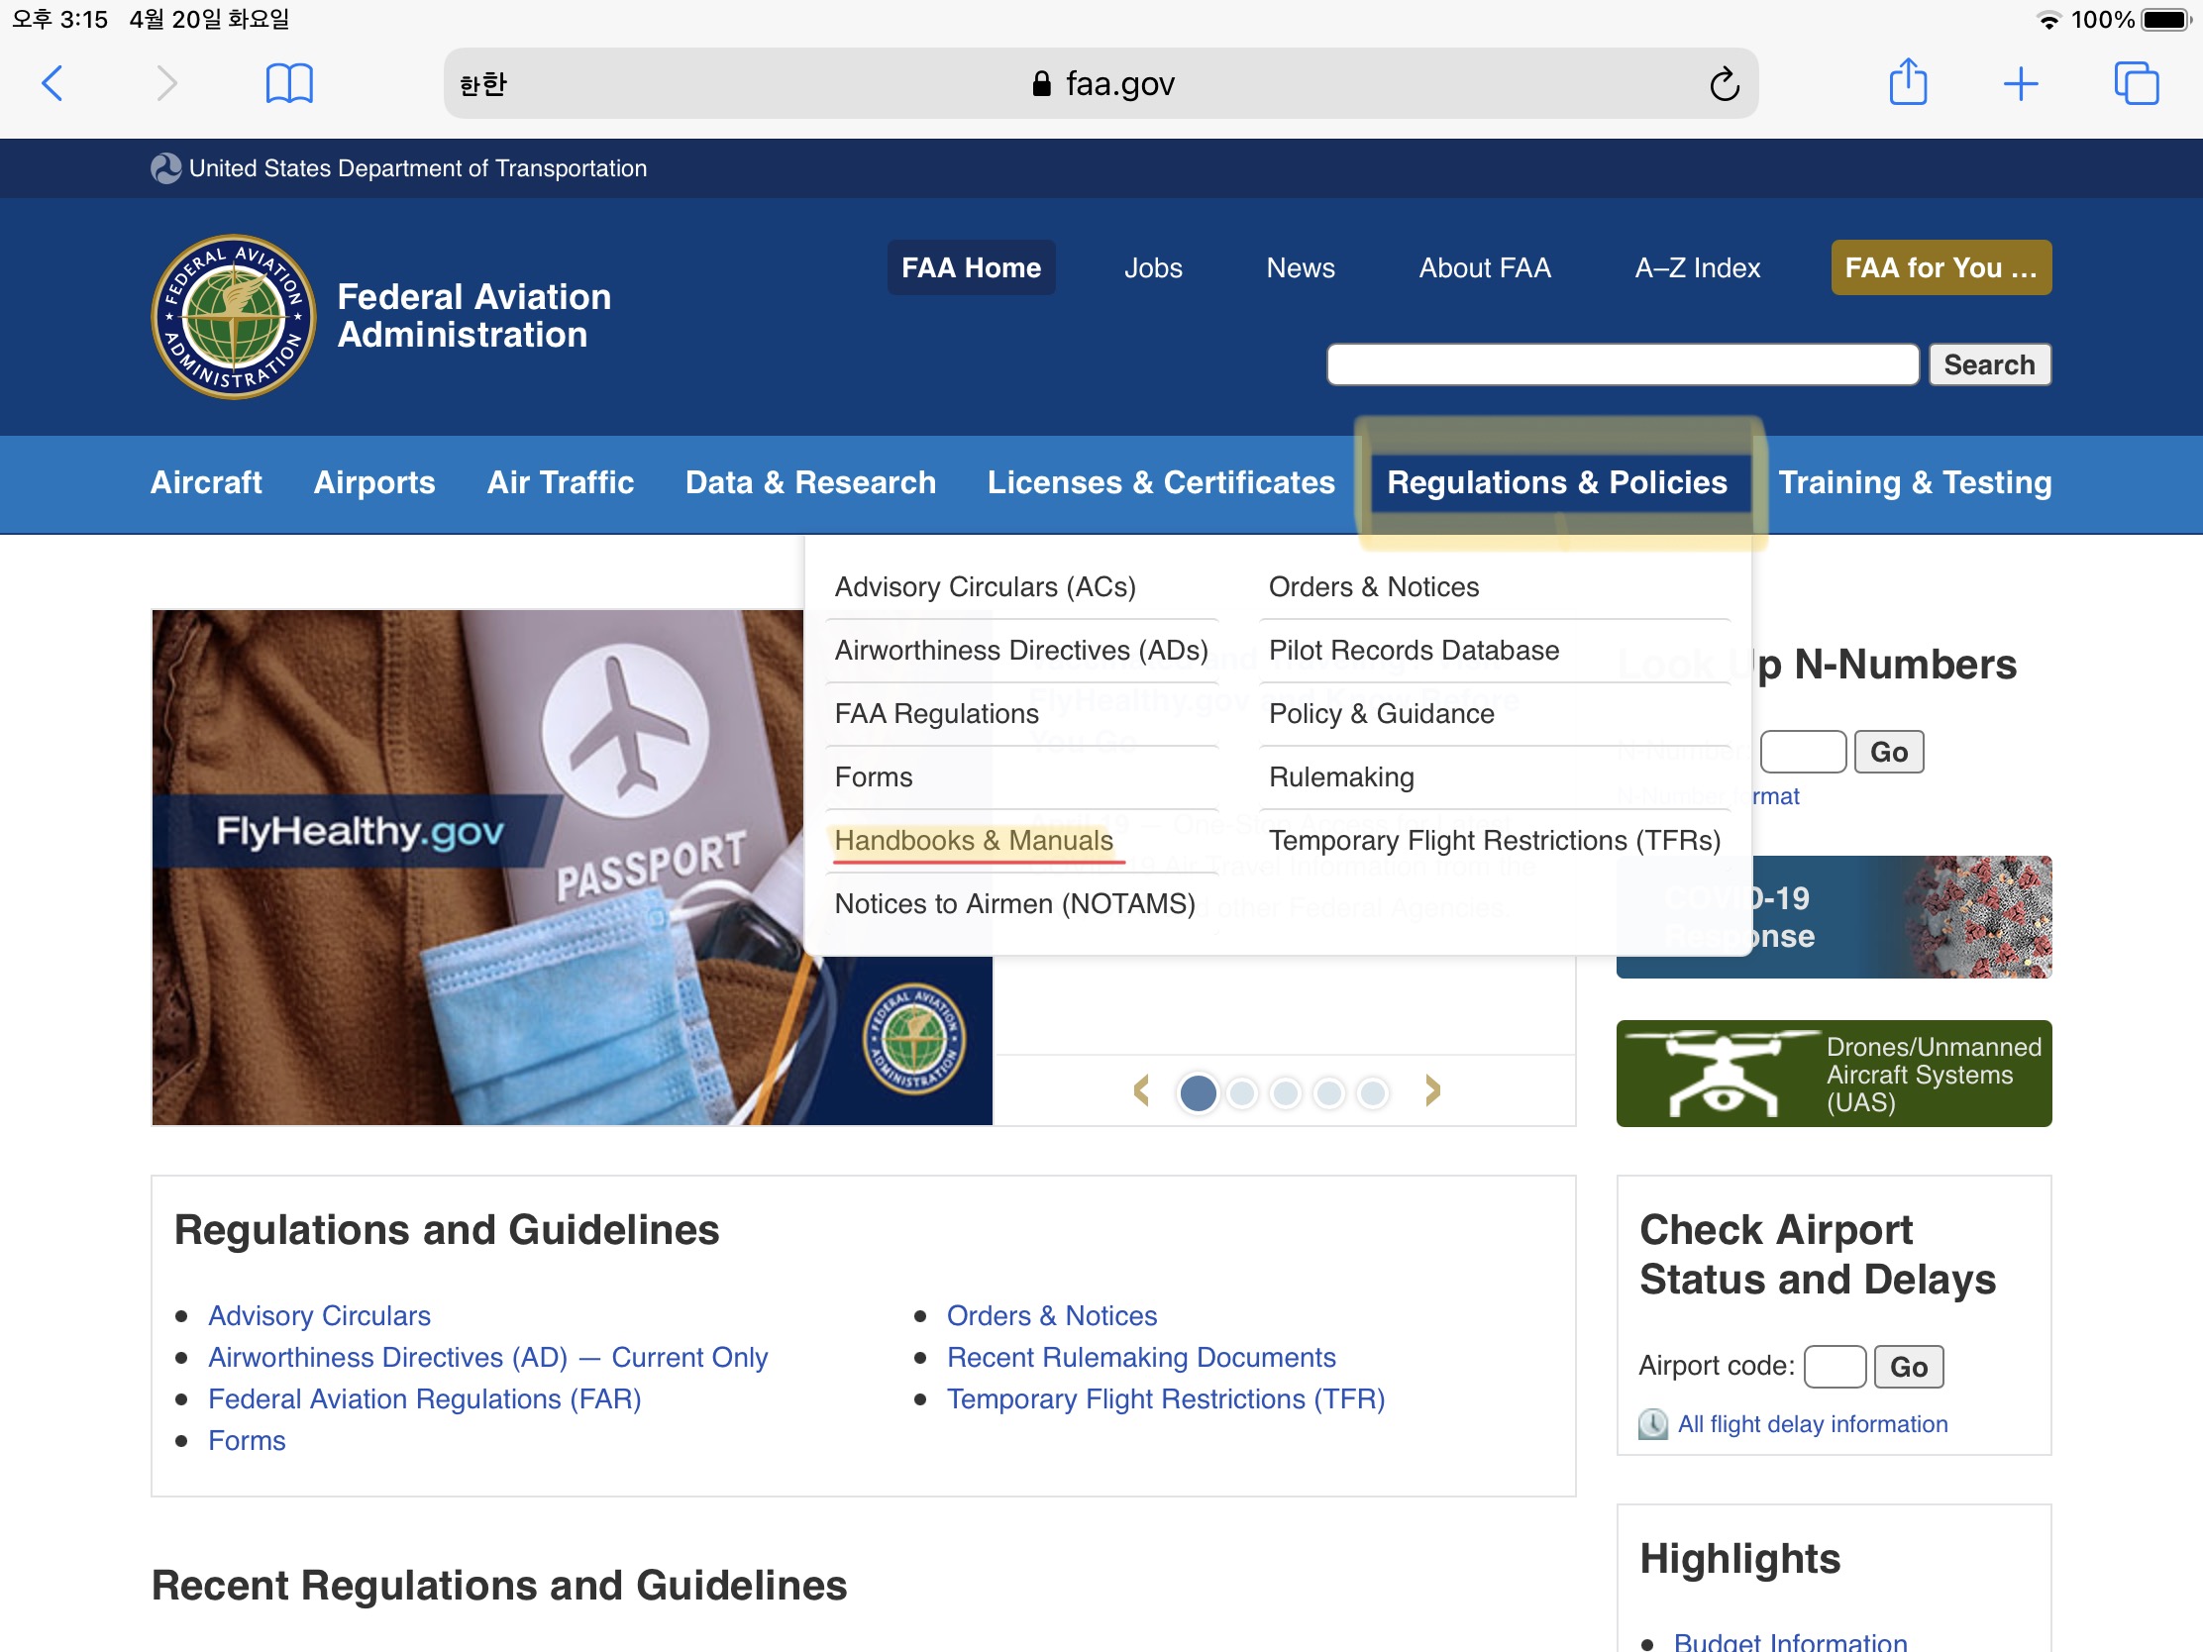Open Airworthiness Directives (AD) — Current Only link
The height and width of the screenshot is (1652, 2203).
pos(488,1358)
